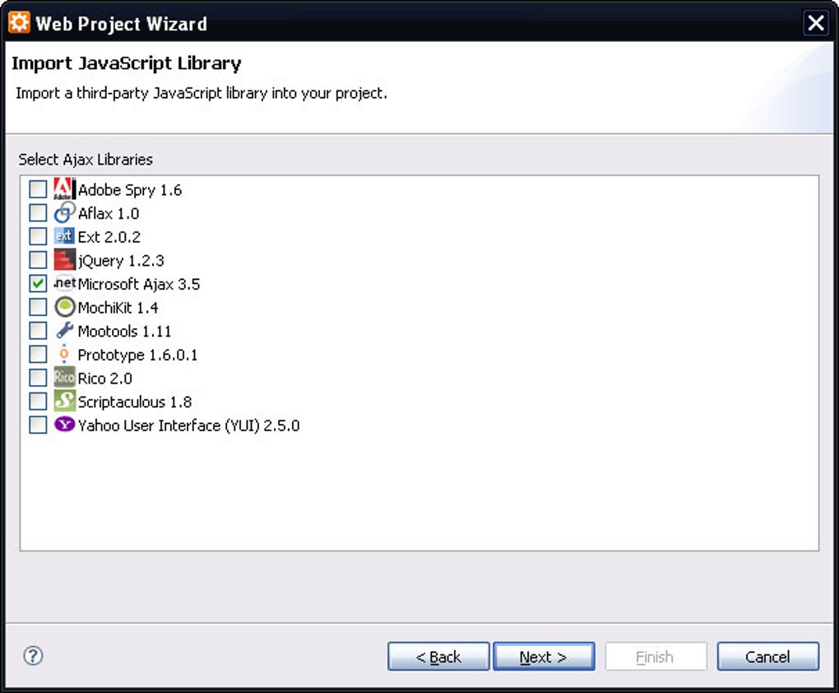The height and width of the screenshot is (693, 839).
Task: Select the 'Adobe Spry 1.6' label
Action: pos(130,190)
